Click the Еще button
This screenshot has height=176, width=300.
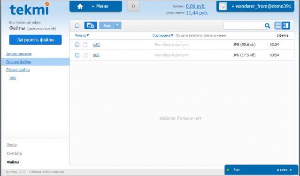[107, 25]
